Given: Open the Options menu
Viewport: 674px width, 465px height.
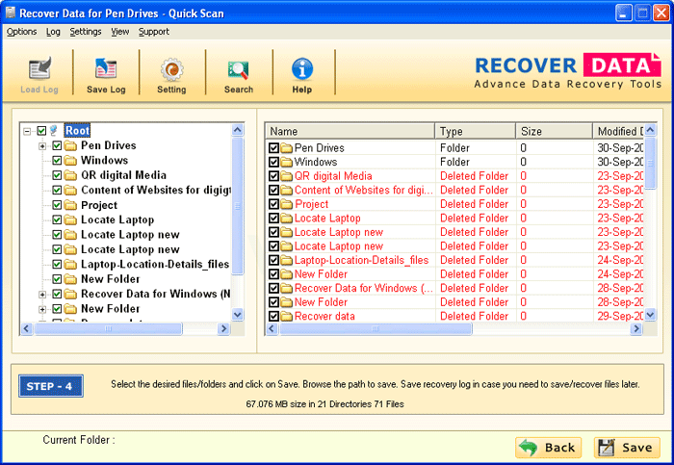Looking at the screenshot, I should (21, 32).
